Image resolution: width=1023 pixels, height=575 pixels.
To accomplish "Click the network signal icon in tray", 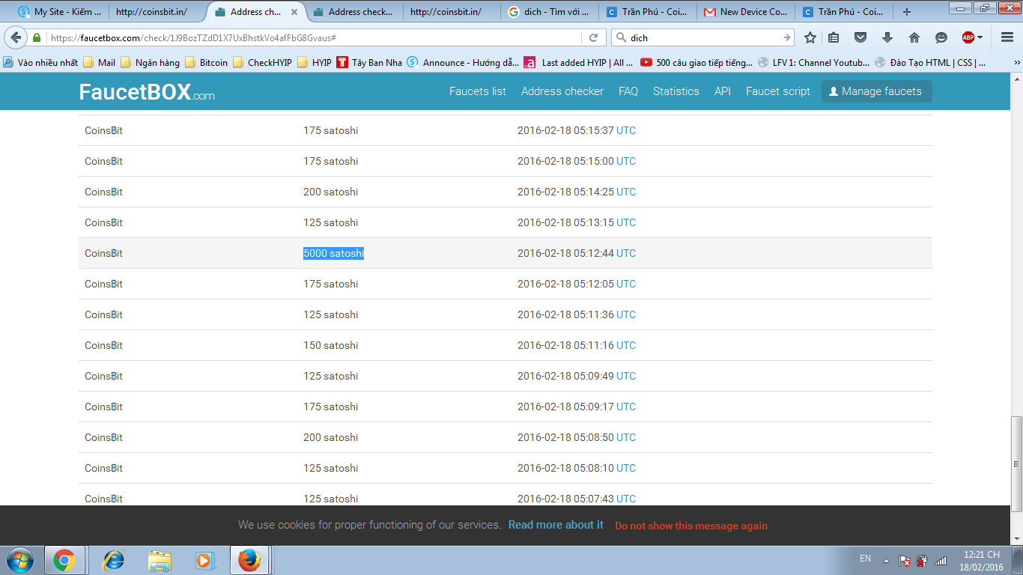I will pyautogui.click(x=941, y=560).
